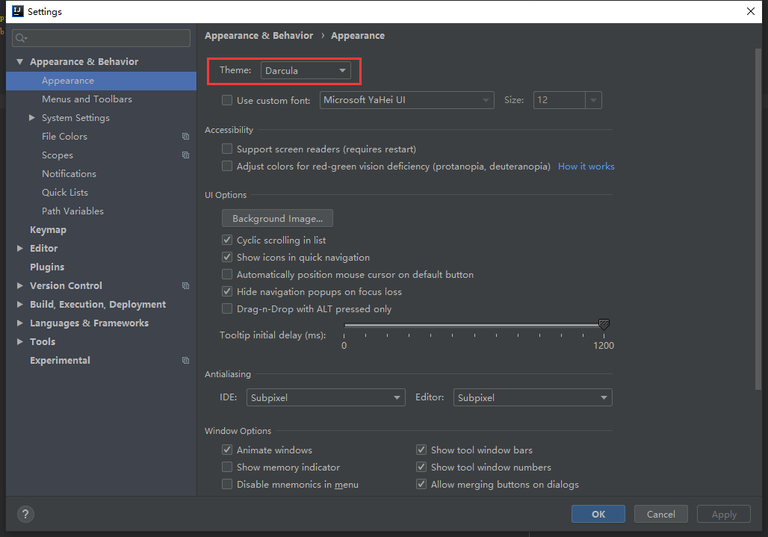Uncheck Animate windows
Image resolution: width=768 pixels, height=537 pixels.
click(x=227, y=450)
